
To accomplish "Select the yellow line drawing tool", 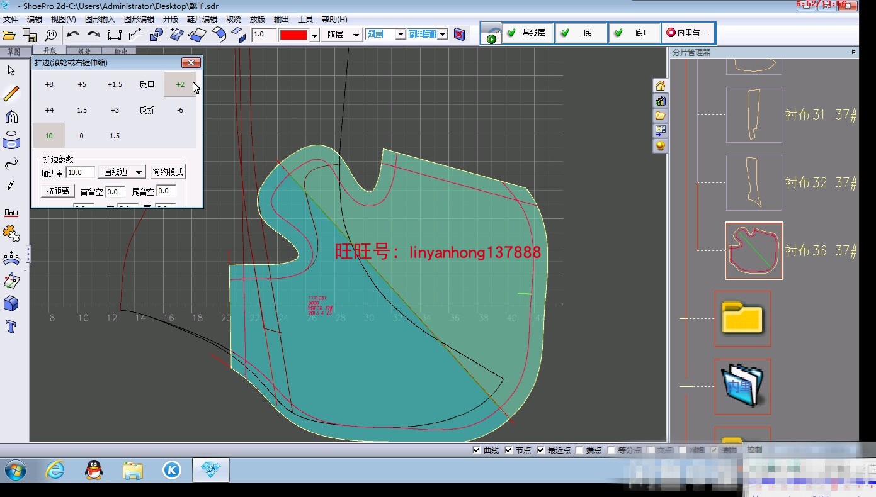I will (11, 93).
